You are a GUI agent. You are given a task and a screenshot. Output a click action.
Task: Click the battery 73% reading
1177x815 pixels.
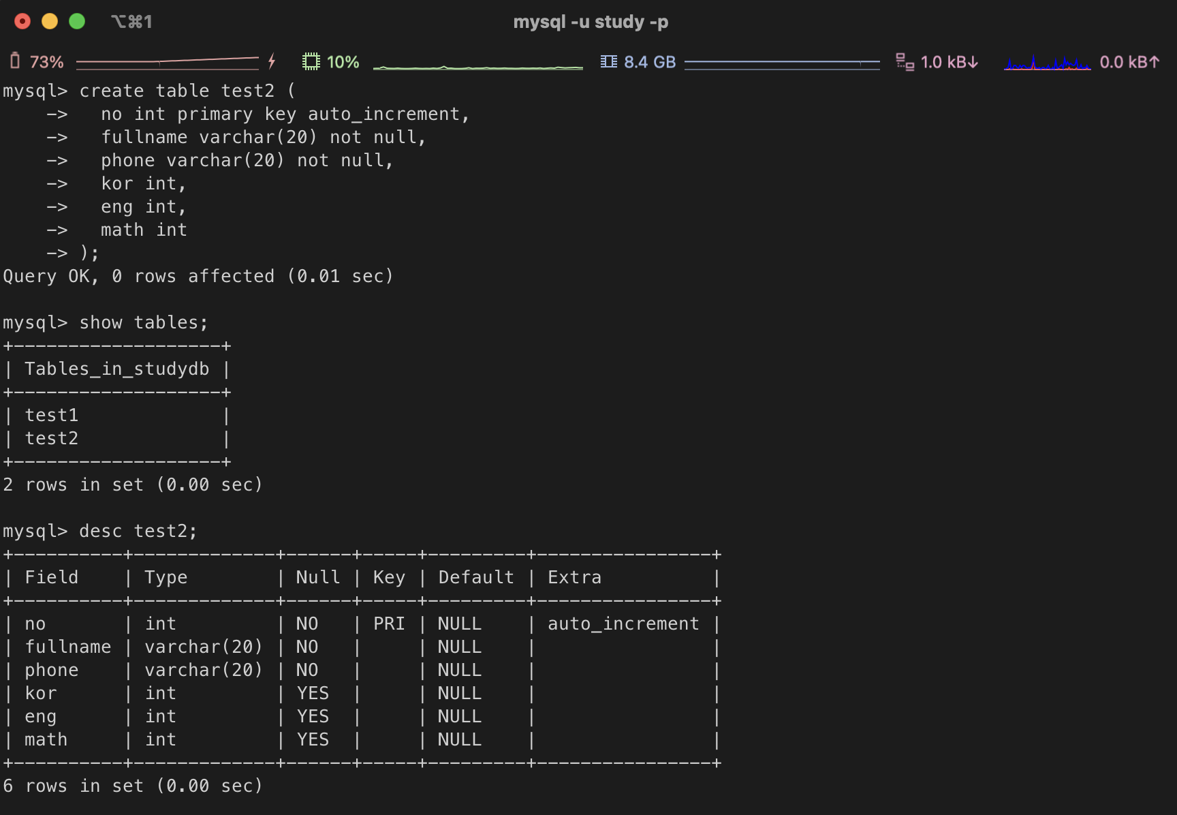click(x=47, y=62)
